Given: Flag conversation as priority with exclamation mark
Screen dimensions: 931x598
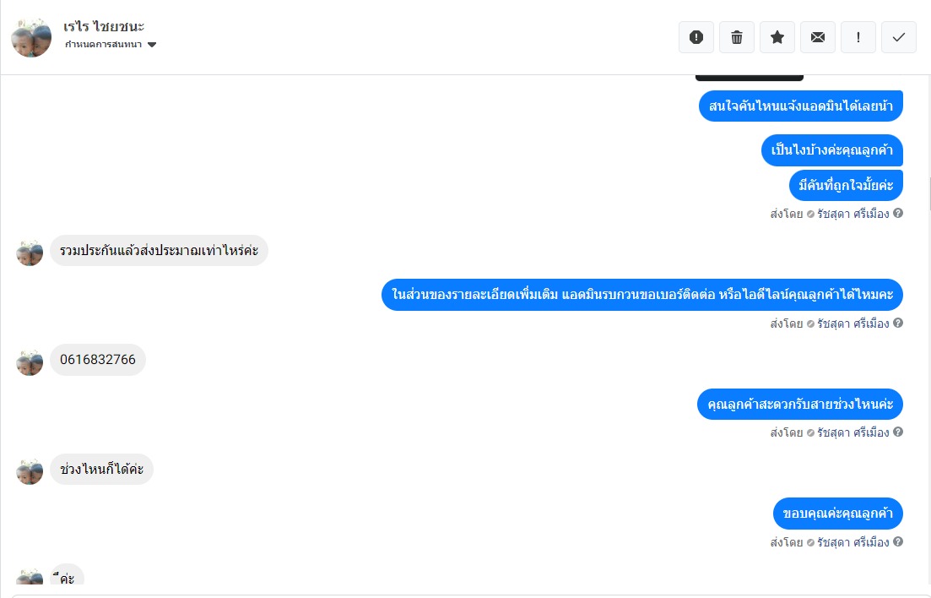Looking at the screenshot, I should [x=858, y=37].
